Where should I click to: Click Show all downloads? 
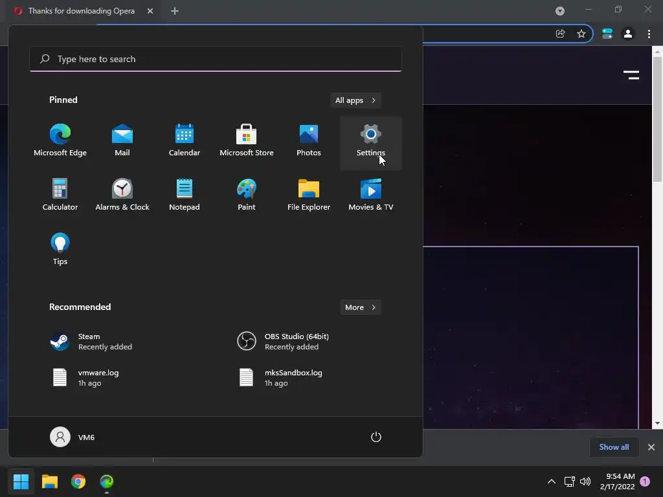pos(614,447)
